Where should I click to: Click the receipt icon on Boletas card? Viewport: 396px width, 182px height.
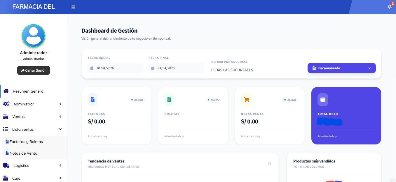pos(169,100)
